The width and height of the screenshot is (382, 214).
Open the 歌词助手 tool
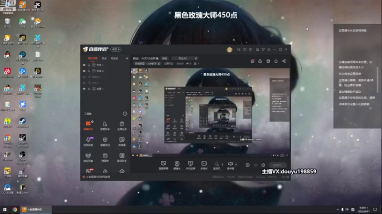pos(122,157)
